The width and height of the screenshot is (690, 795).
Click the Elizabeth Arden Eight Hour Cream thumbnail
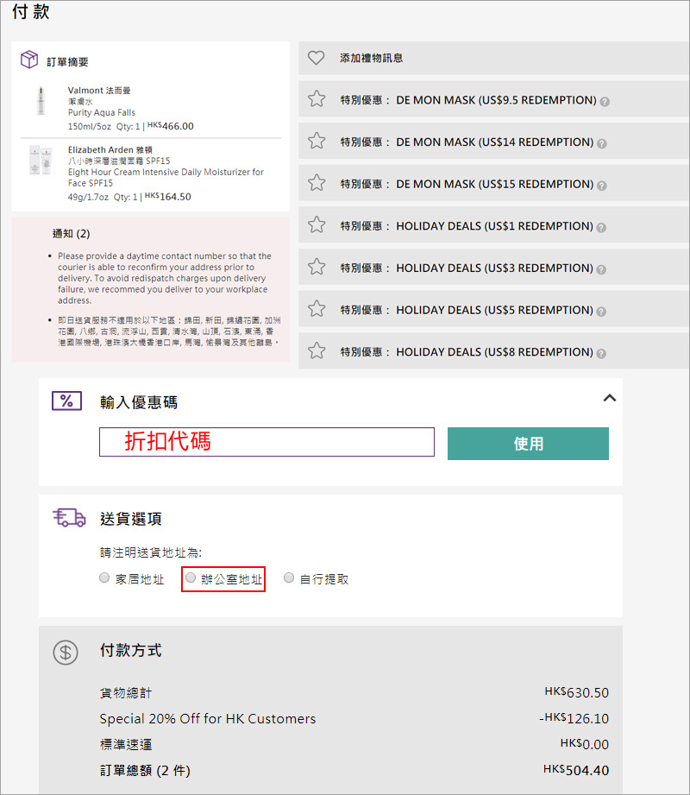click(40, 161)
